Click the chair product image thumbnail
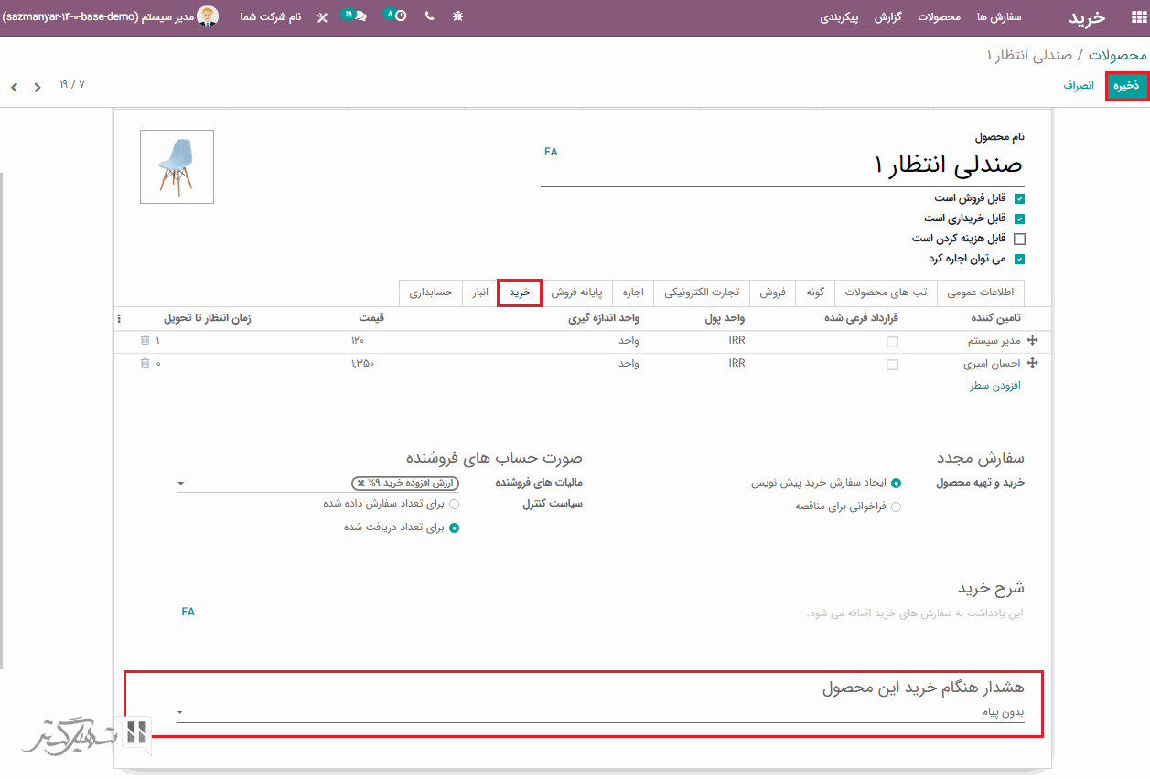Screen dimensions: 1150x779 coord(177,166)
